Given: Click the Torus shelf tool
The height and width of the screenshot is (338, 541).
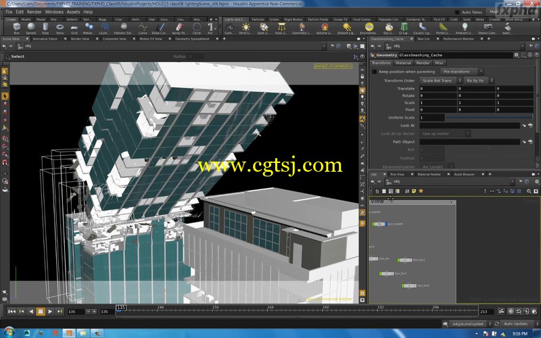Looking at the screenshot, I should (x=60, y=28).
